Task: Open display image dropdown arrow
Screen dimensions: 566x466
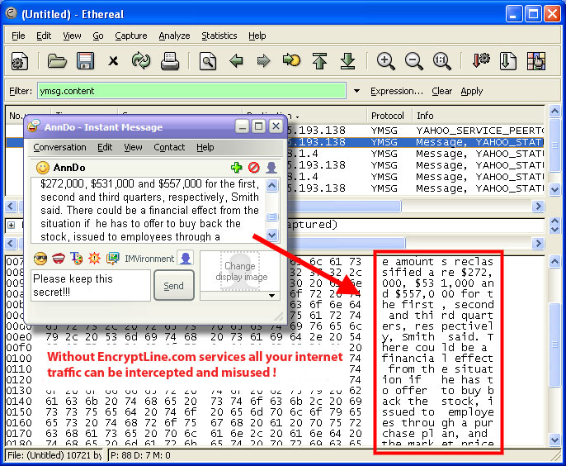Action: [x=271, y=296]
